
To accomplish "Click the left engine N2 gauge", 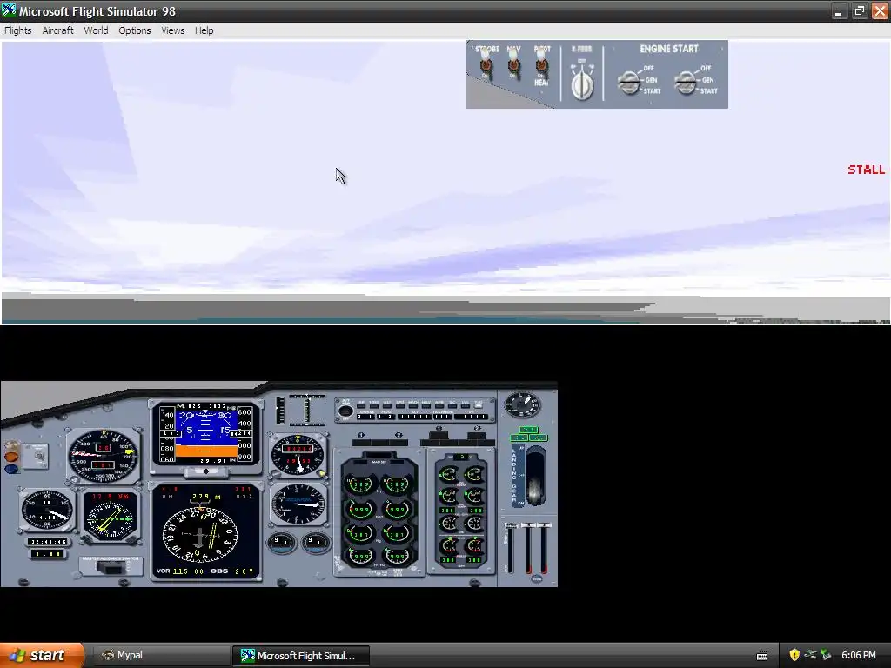I will [360, 533].
